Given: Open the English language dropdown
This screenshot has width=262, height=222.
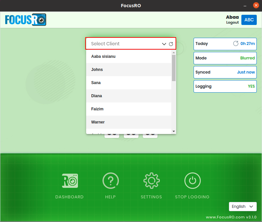Looking at the screenshot, I should [243, 207].
